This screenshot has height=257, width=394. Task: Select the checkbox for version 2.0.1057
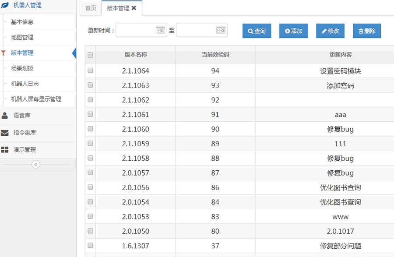[x=90, y=173]
